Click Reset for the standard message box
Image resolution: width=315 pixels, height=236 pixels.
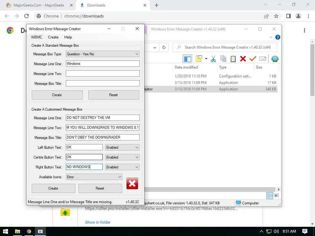point(114,95)
